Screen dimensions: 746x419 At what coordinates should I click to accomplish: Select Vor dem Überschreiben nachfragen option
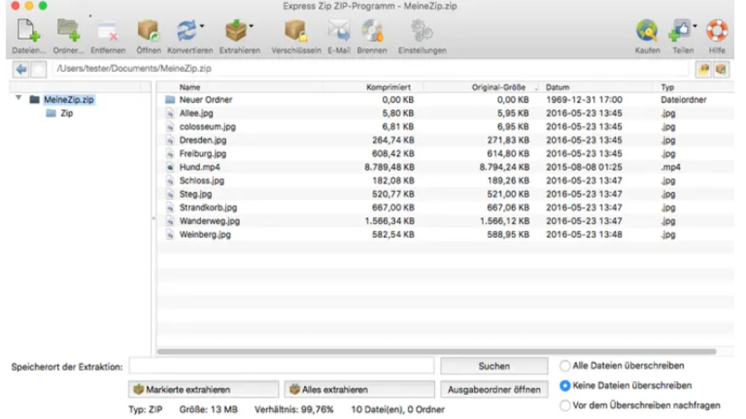coord(565,405)
